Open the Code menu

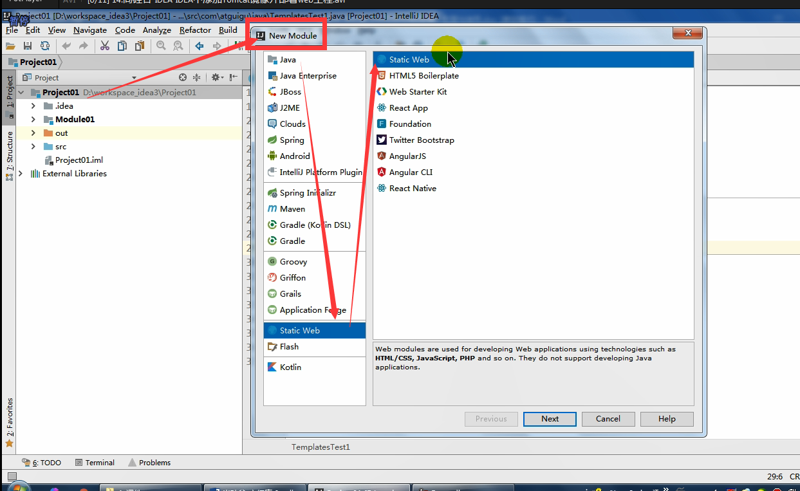[x=125, y=30]
